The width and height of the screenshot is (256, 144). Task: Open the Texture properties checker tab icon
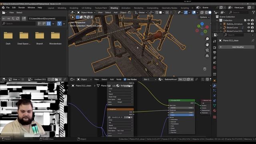pyautogui.click(x=214, y=117)
